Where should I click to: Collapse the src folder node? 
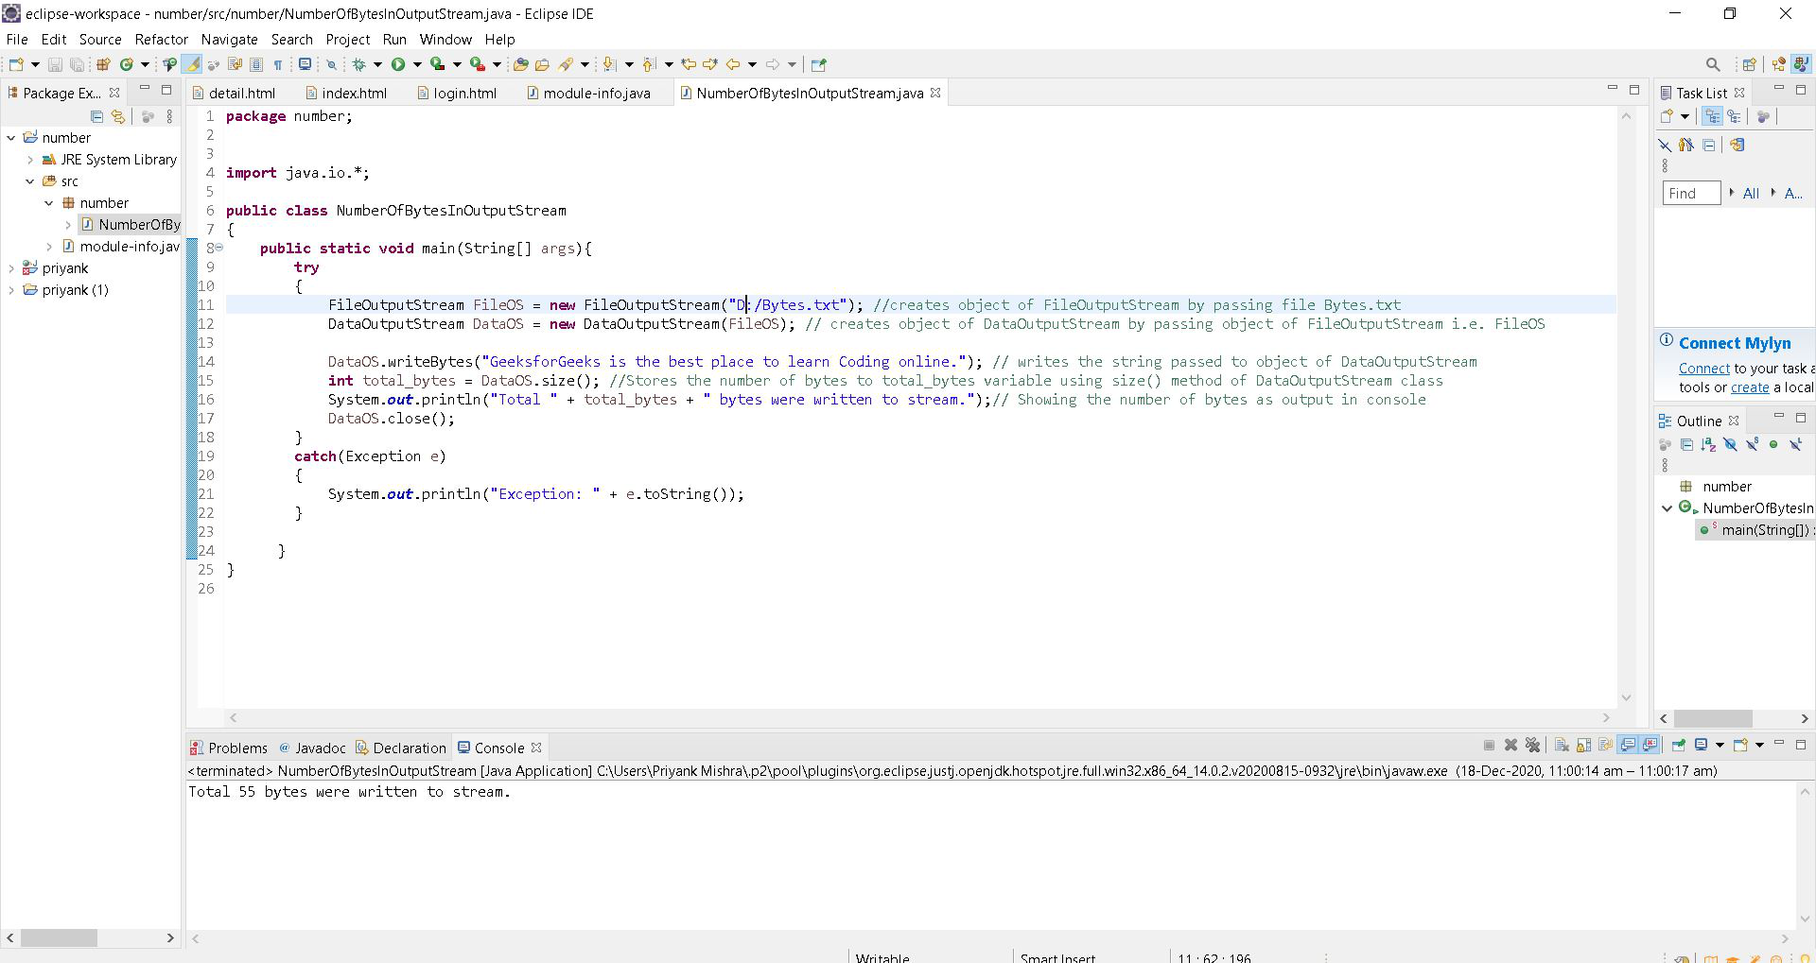tap(30, 181)
